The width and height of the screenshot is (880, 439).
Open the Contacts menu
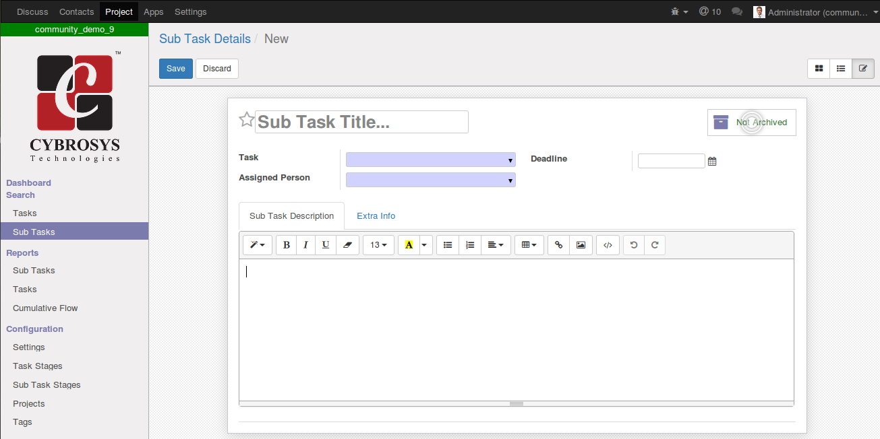(77, 11)
